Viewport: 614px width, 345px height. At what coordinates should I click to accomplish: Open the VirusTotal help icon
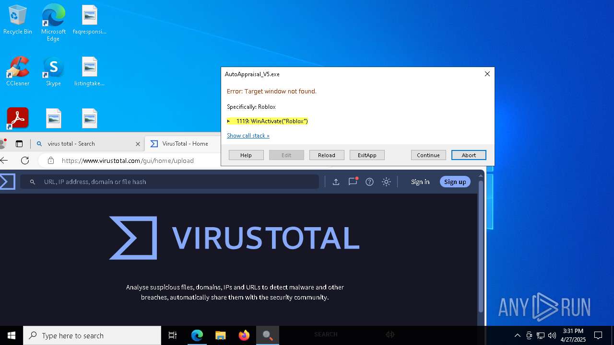point(369,182)
